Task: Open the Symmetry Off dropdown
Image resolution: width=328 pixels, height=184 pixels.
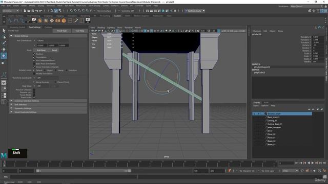Action: tap(128, 11)
